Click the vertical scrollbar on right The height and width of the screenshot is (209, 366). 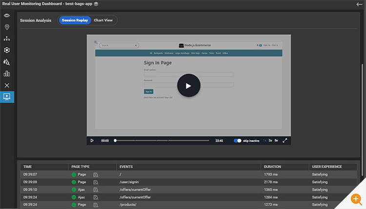[x=362, y=120]
